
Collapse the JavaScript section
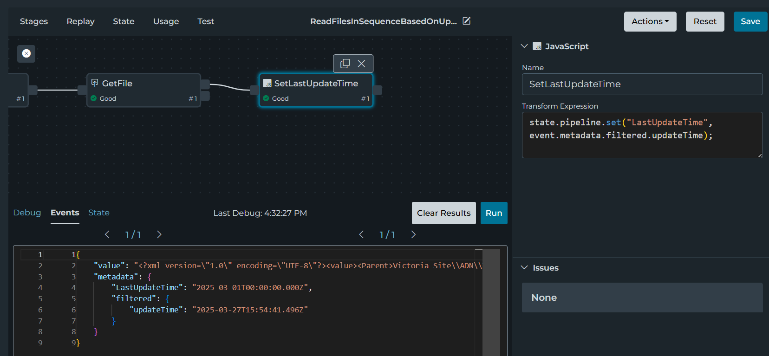(524, 46)
